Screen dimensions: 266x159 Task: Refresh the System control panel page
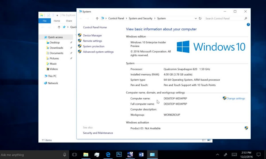point(200,19)
